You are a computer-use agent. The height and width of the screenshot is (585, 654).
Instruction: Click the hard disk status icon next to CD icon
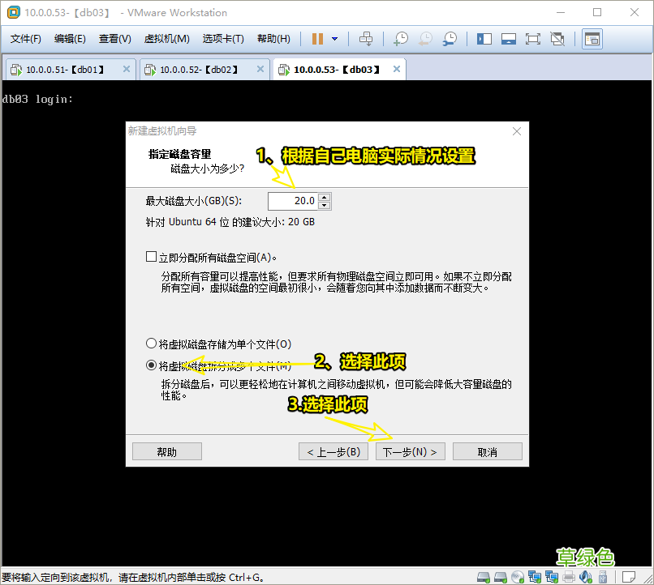point(501,577)
